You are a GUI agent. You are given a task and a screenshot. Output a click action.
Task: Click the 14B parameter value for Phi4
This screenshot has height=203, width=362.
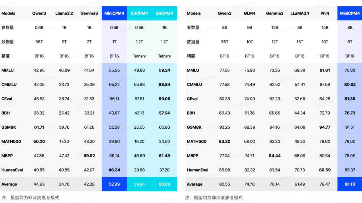pos(324,27)
